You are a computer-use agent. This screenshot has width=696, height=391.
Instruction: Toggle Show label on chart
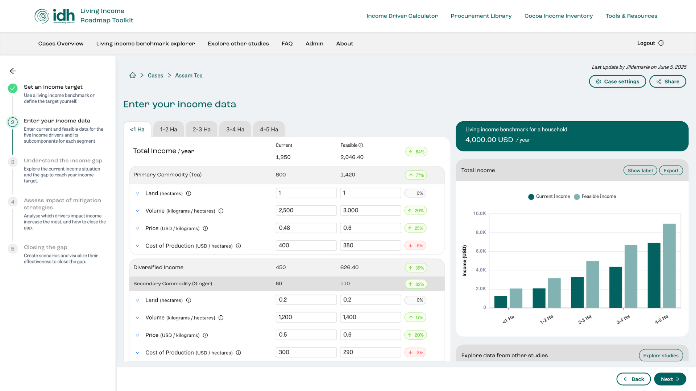pos(640,171)
